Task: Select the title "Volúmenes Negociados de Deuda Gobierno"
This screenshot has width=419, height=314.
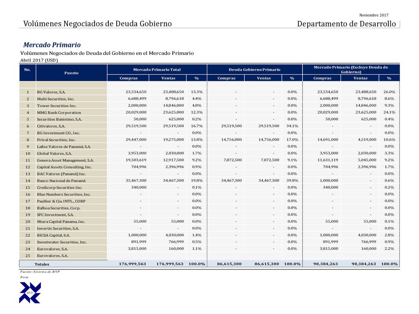Action: pos(97,23)
